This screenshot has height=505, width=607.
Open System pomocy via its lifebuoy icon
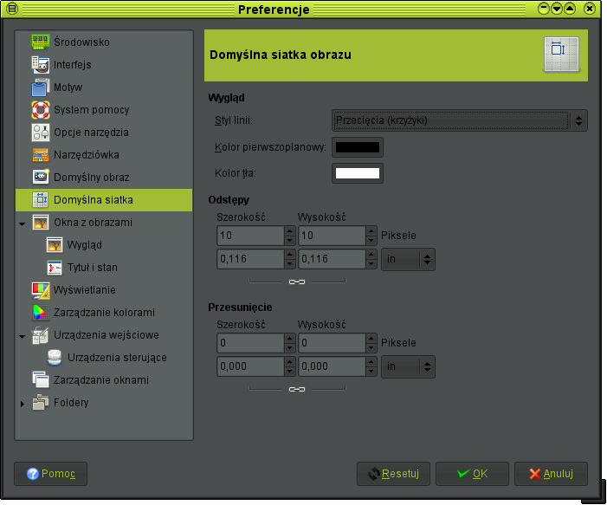pyautogui.click(x=41, y=109)
